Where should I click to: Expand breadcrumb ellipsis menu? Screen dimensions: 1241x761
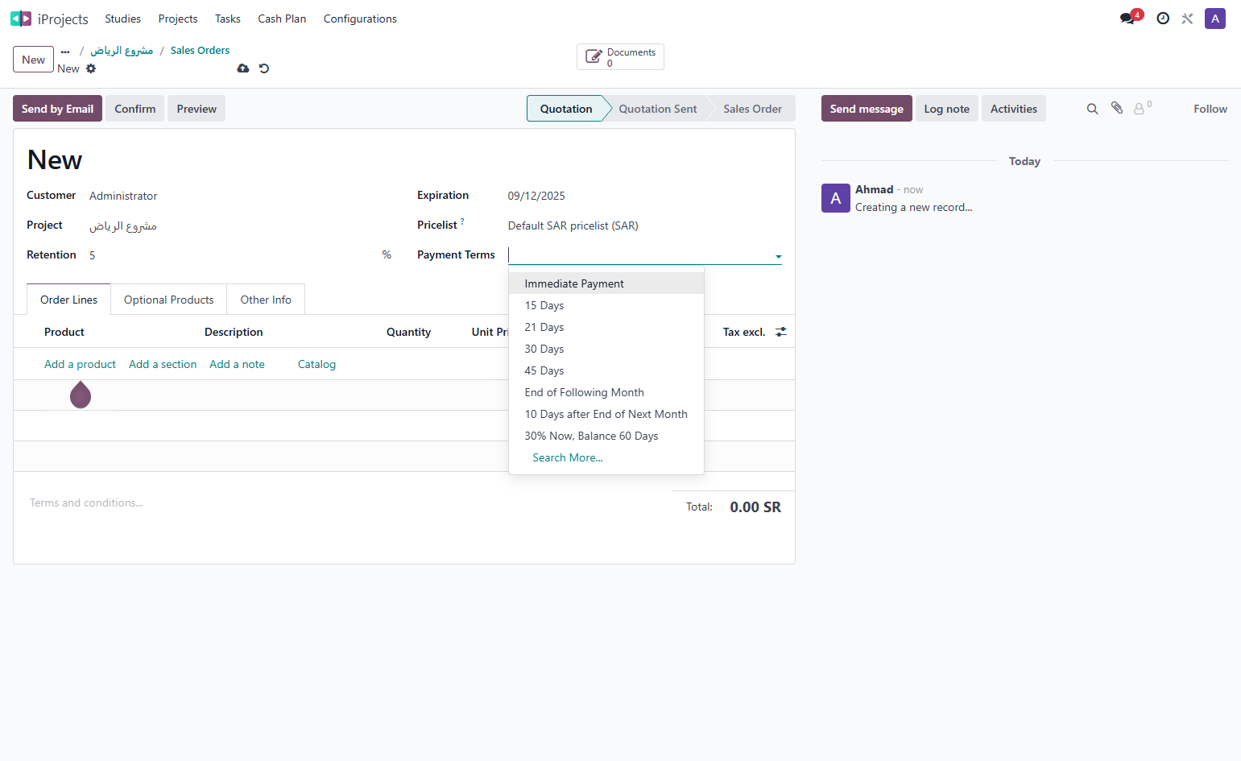click(x=65, y=51)
